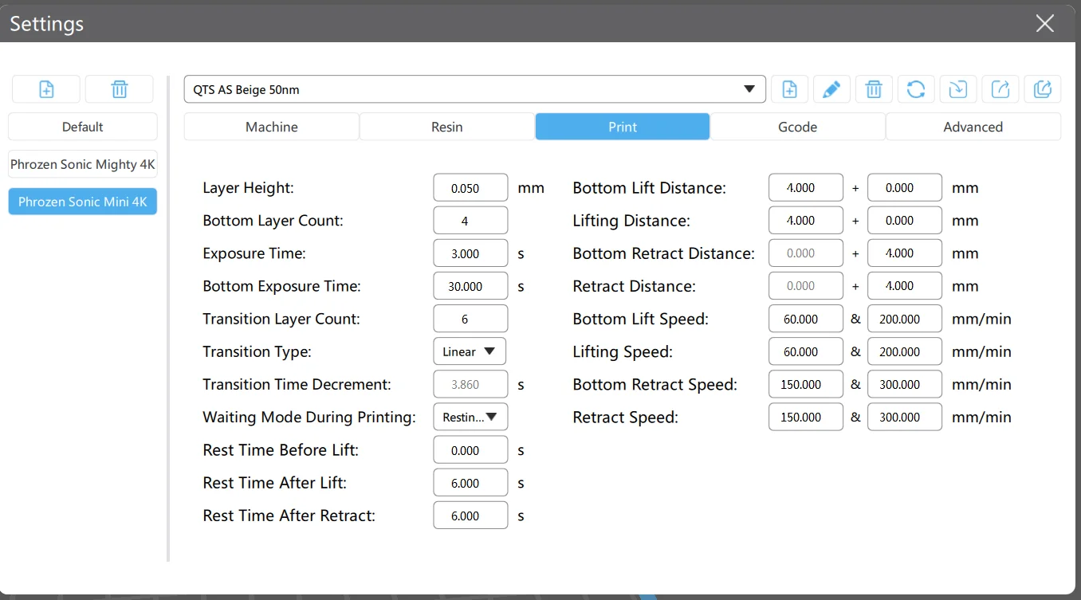Reset profile settings with the refresh icon
Viewport: 1081px width, 600px height.
click(916, 89)
